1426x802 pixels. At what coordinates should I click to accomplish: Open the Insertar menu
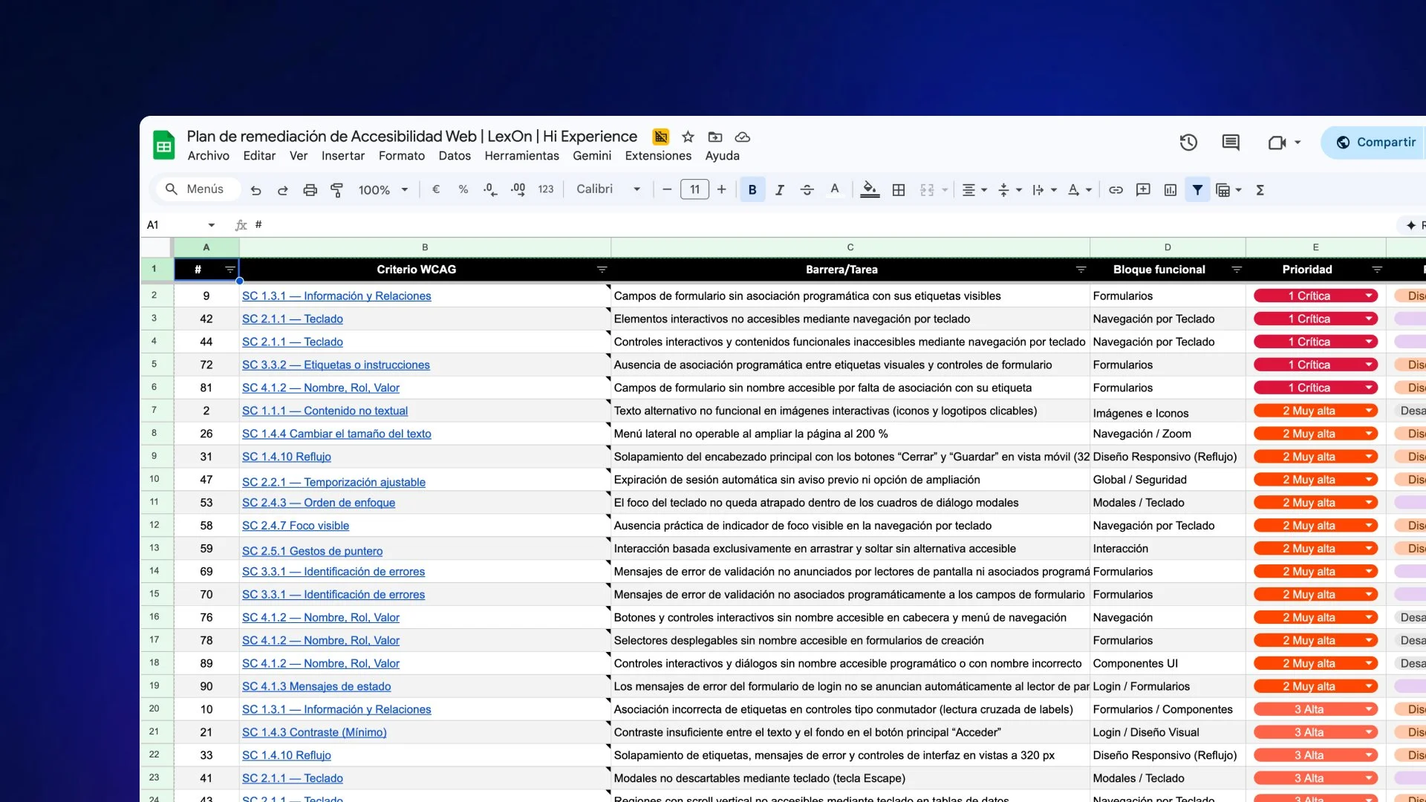point(343,156)
